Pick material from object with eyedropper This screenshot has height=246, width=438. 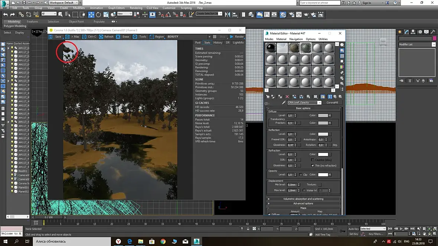pyautogui.click(x=284, y=103)
